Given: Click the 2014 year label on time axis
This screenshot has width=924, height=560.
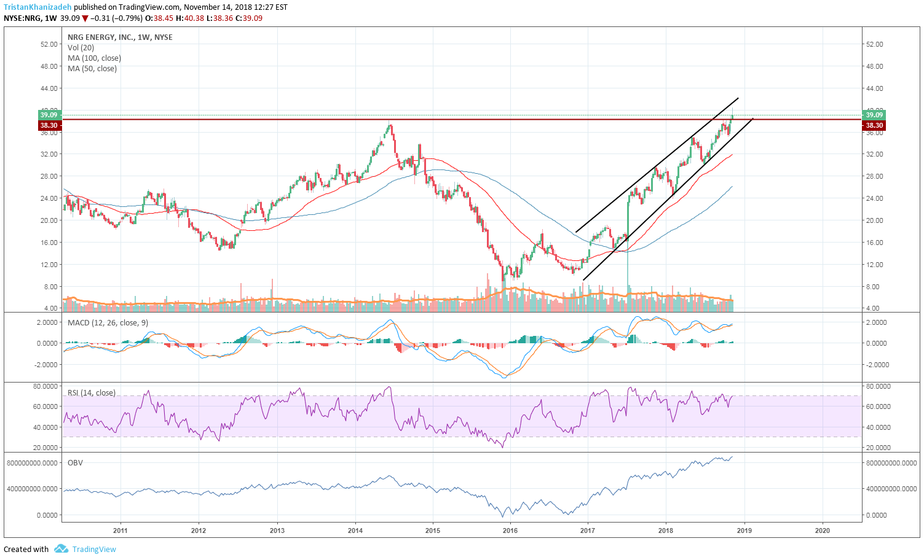Looking at the screenshot, I should 355,531.
